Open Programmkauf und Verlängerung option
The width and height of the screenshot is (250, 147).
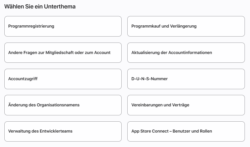pyautogui.click(x=186, y=26)
